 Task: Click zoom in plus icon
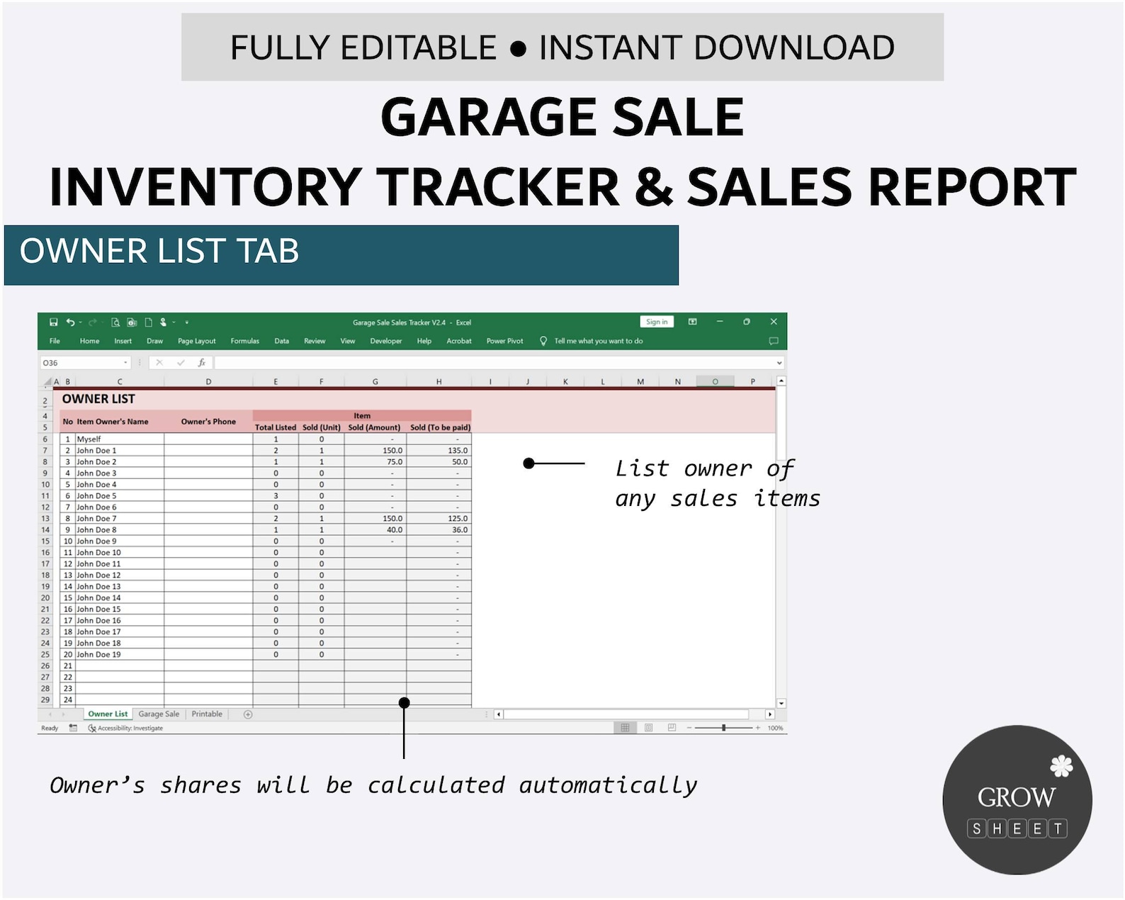[x=758, y=728]
